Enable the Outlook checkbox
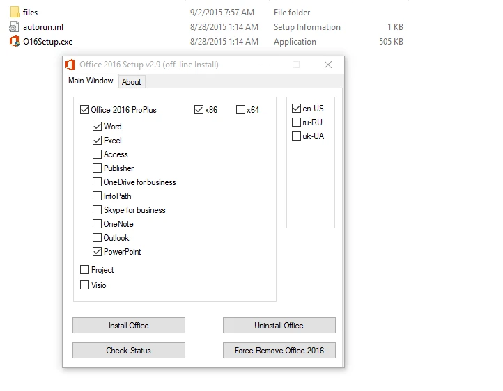 97,238
